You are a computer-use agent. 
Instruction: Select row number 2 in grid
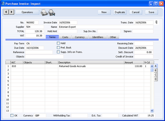8,70
